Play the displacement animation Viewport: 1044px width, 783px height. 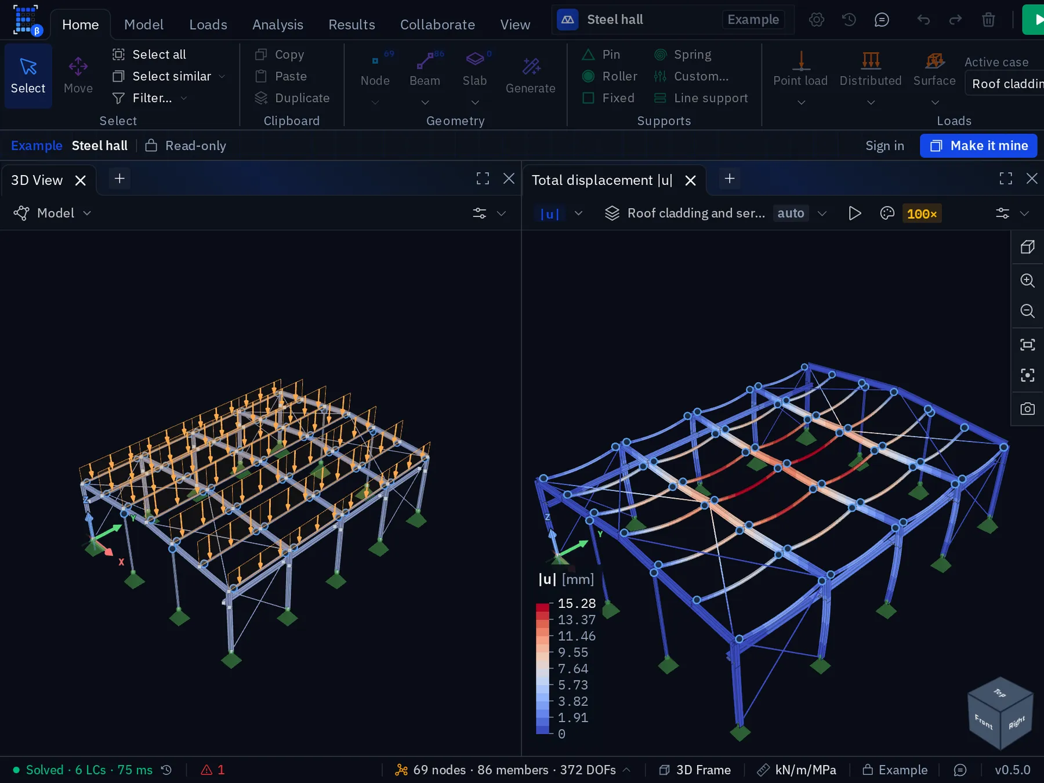pos(854,213)
